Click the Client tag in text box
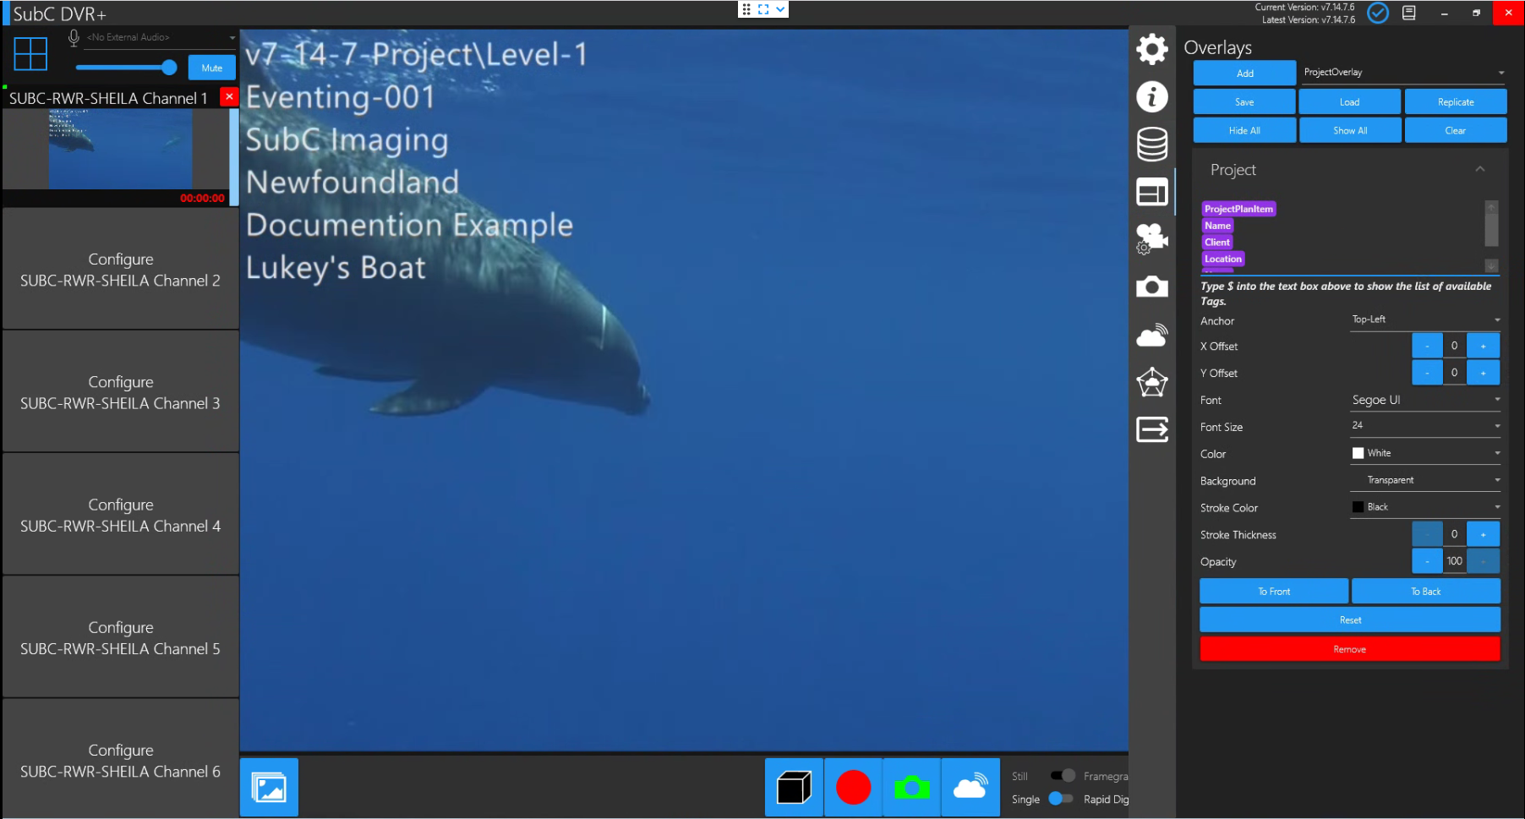Screen dimensions: 1525x819 (x=1217, y=242)
